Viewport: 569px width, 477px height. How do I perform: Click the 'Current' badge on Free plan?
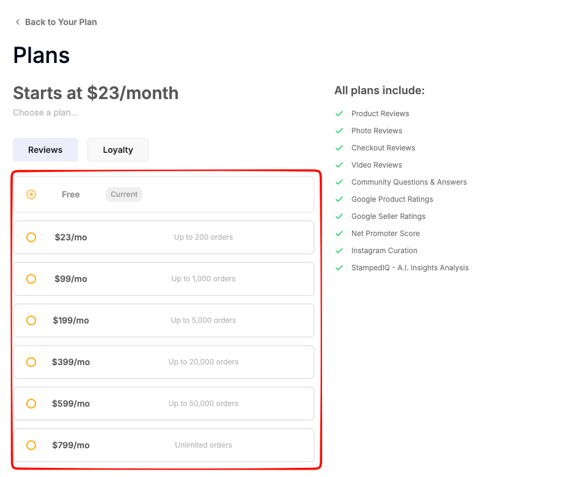[124, 194]
